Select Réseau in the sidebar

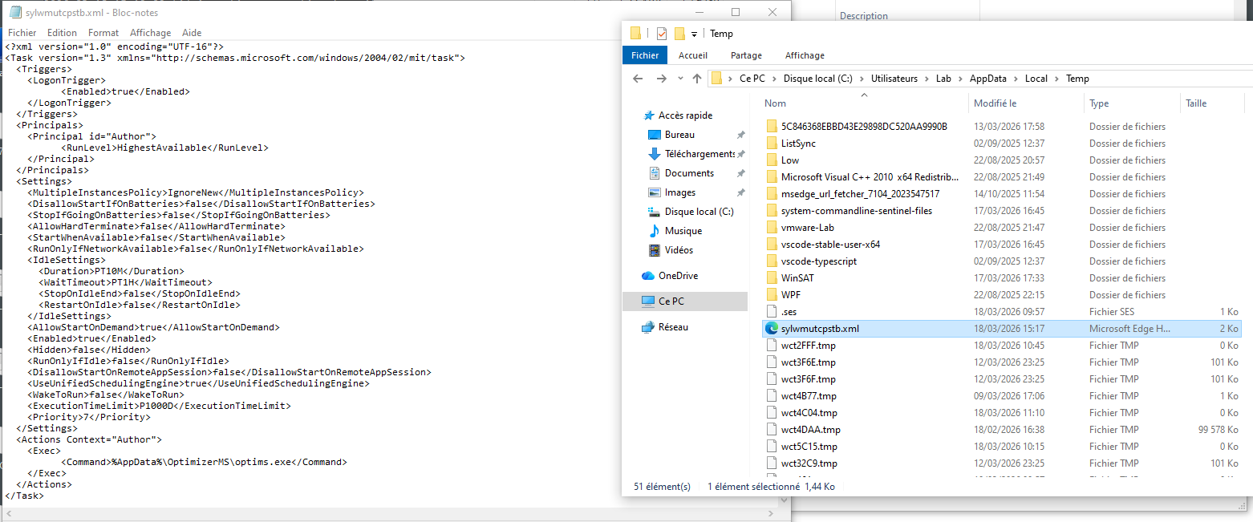[x=673, y=327]
